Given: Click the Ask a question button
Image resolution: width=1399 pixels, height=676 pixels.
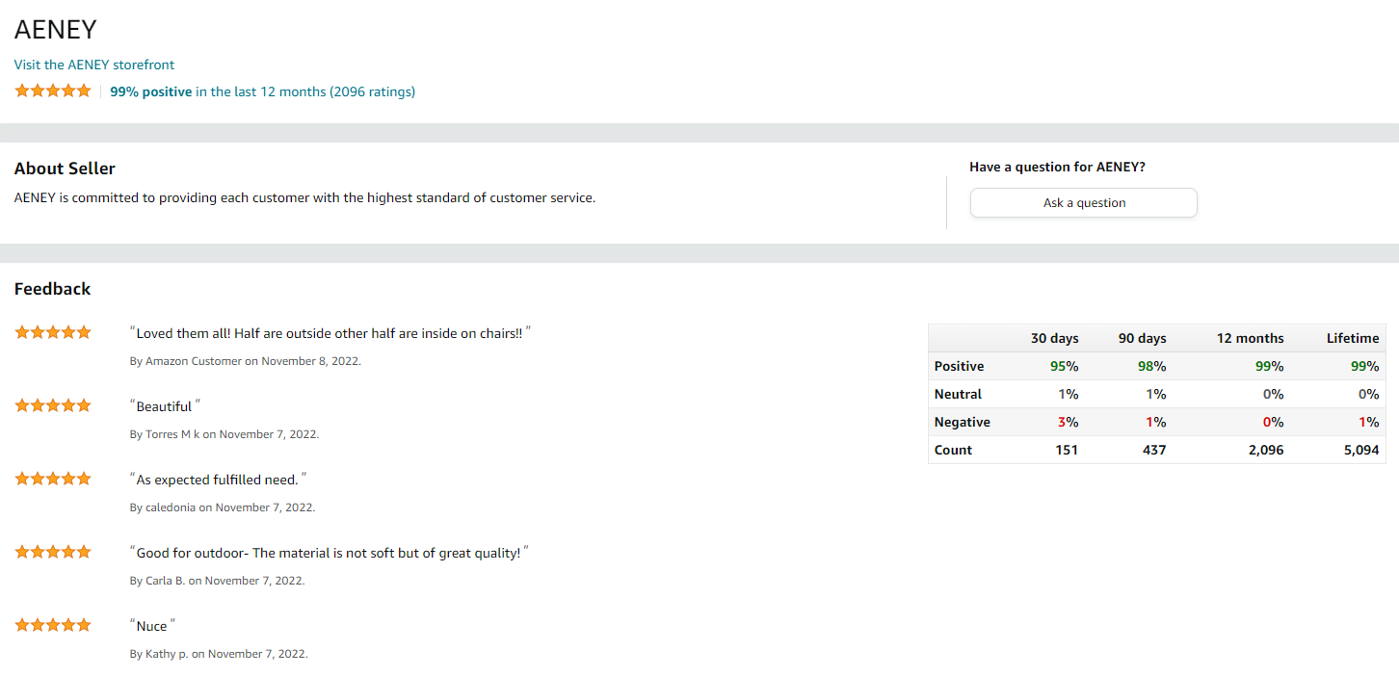Looking at the screenshot, I should click(1084, 203).
